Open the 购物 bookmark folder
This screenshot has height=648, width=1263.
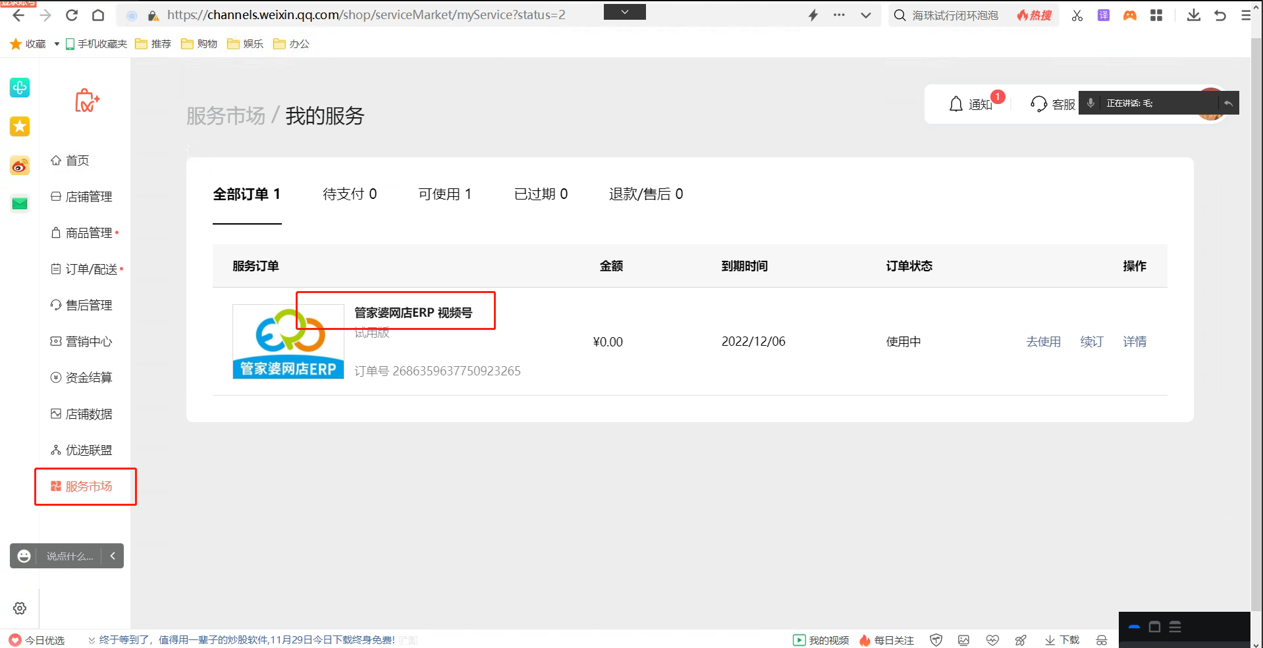tap(199, 43)
